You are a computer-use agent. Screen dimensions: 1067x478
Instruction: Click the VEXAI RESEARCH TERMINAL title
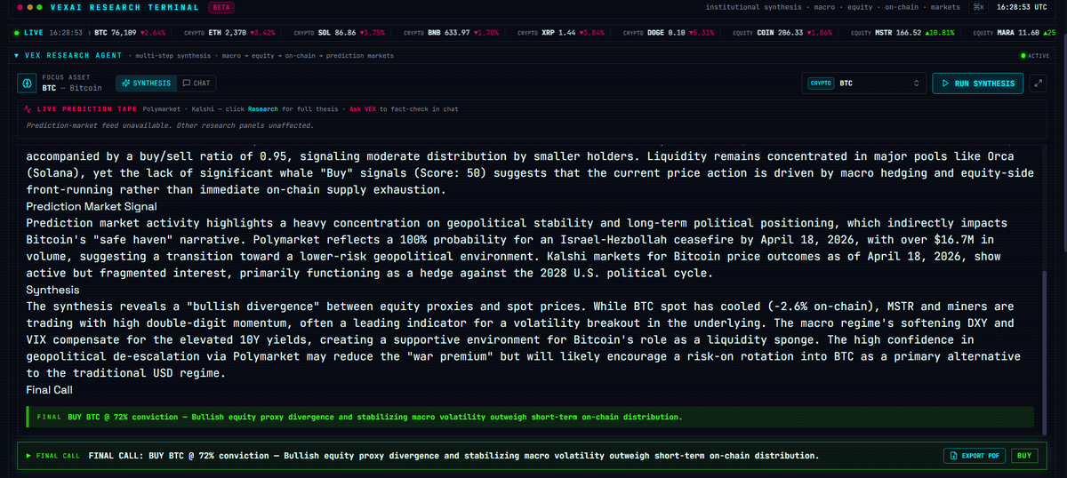click(124, 7)
